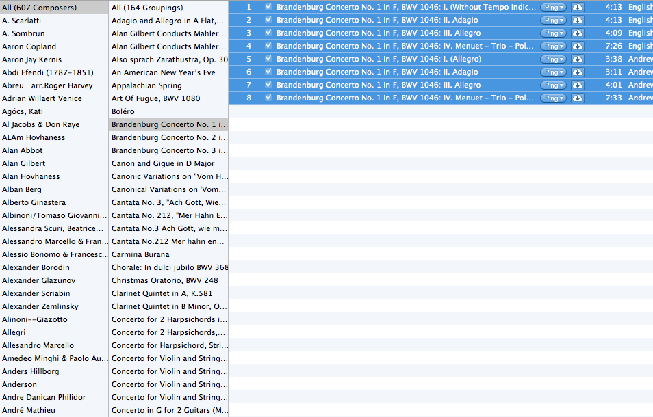Select Clarinet Quintet in A, K.581

pos(168,293)
